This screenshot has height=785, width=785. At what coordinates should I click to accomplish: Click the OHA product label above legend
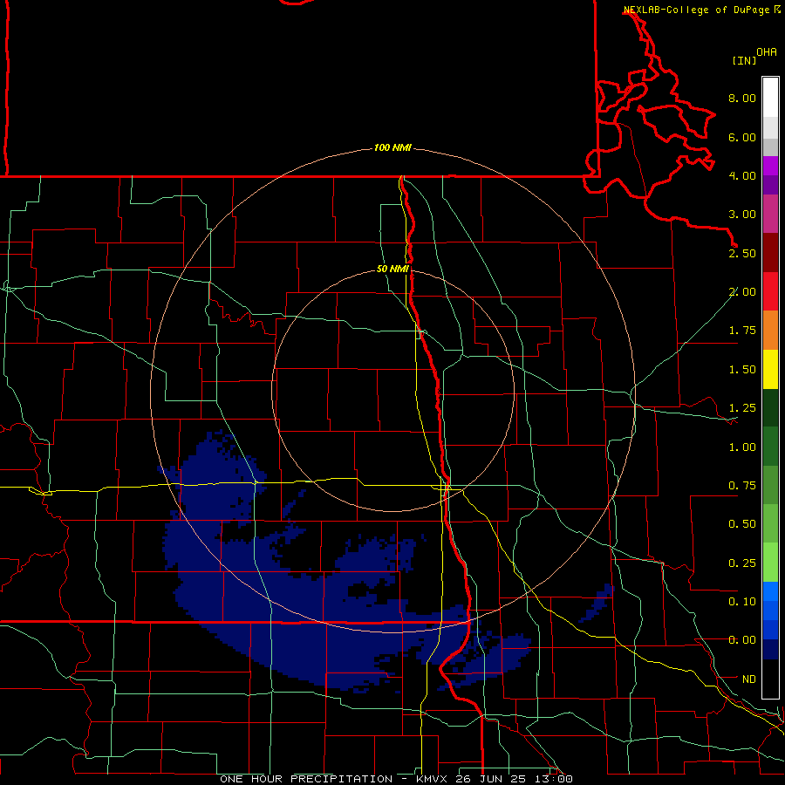(767, 52)
